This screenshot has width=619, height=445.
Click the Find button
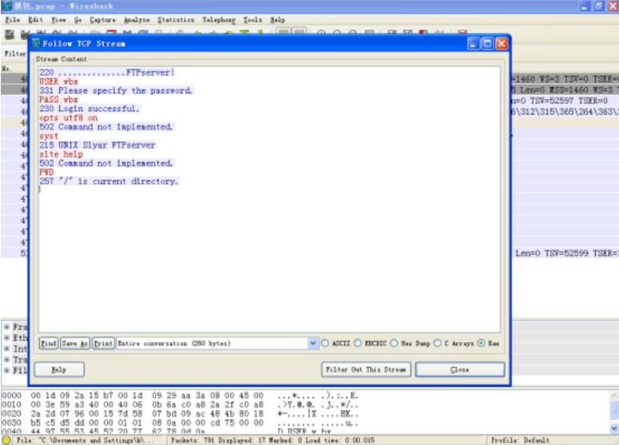49,343
